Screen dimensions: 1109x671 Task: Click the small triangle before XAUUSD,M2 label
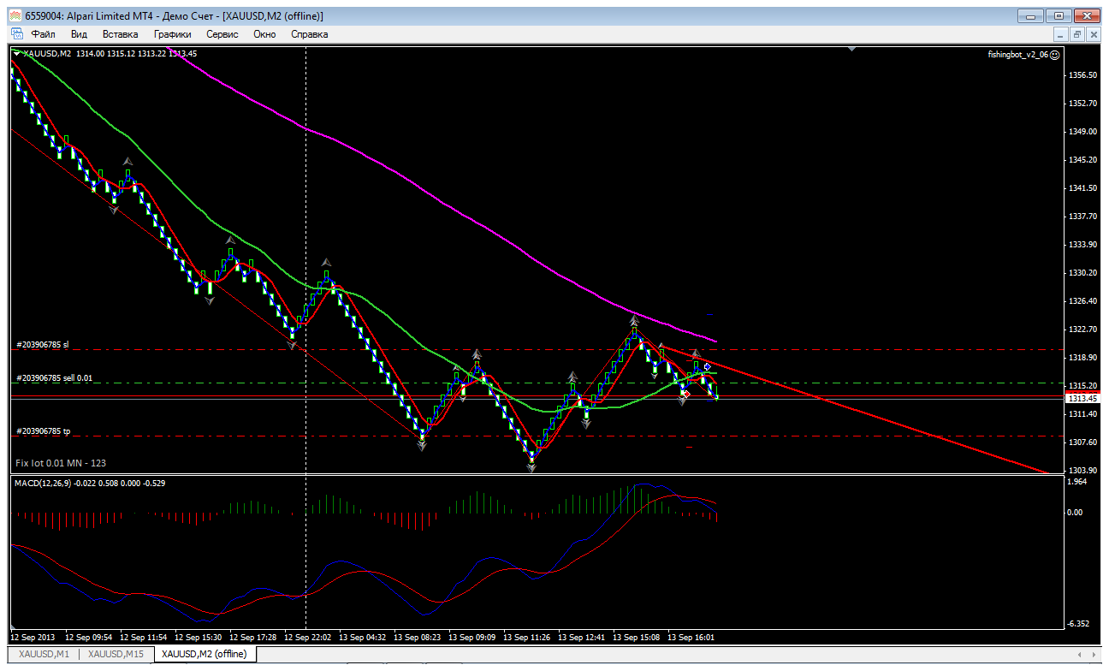pos(16,53)
